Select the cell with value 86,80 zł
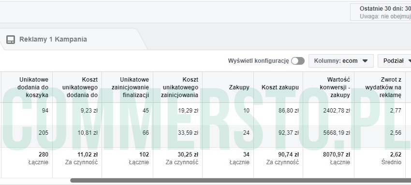 click(278, 114)
